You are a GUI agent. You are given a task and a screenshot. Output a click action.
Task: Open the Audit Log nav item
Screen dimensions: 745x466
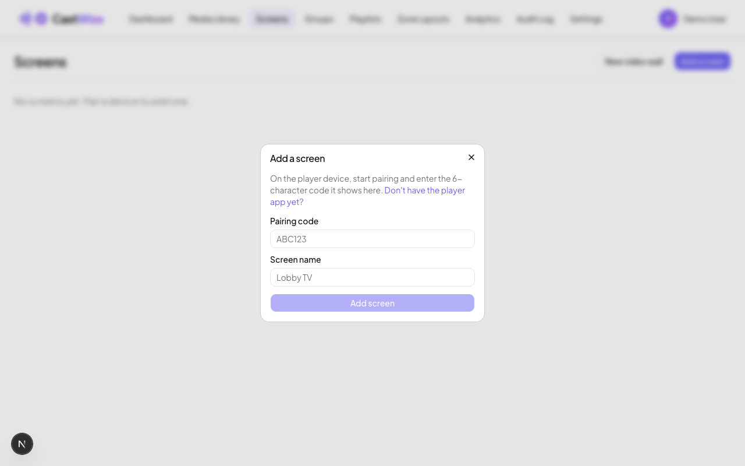tap(535, 19)
